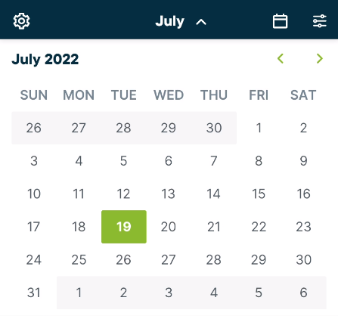The width and height of the screenshot is (338, 316).
Task: Collapse the July month dropdown chevron
Action: pyautogui.click(x=201, y=22)
